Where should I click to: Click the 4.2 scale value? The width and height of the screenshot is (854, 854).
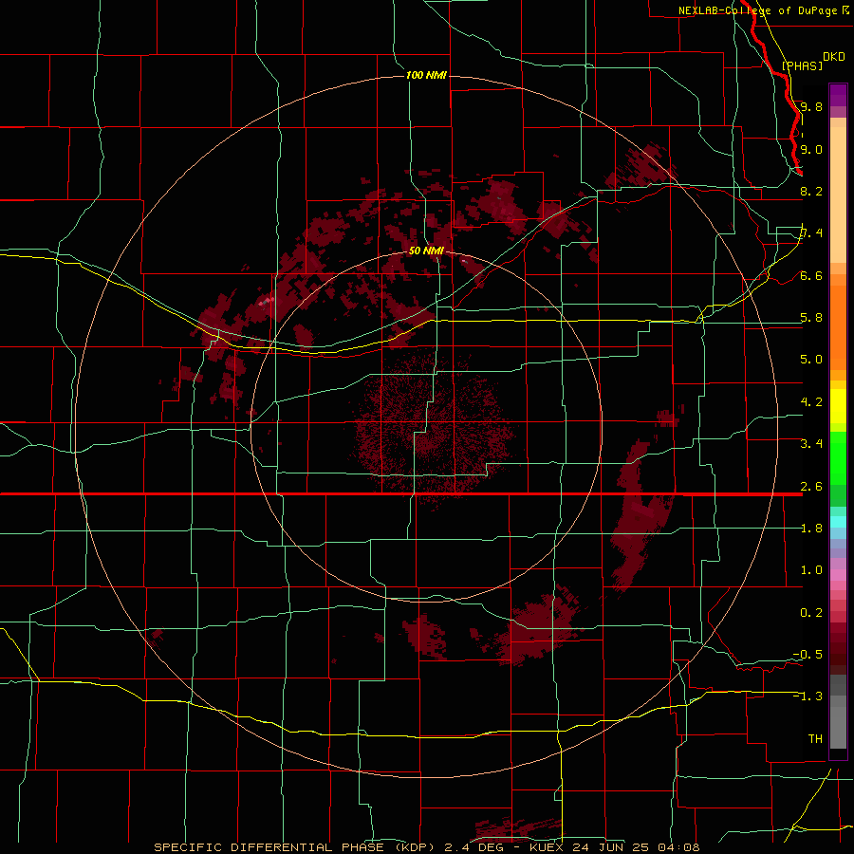coord(811,402)
